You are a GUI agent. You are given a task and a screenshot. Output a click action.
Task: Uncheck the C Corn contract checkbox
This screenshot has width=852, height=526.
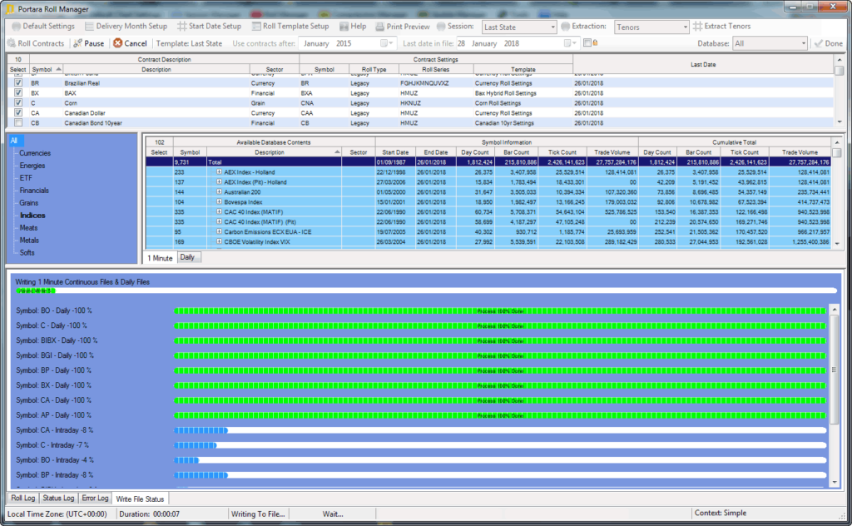click(18, 102)
